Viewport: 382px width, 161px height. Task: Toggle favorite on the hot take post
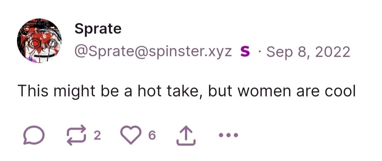click(131, 135)
